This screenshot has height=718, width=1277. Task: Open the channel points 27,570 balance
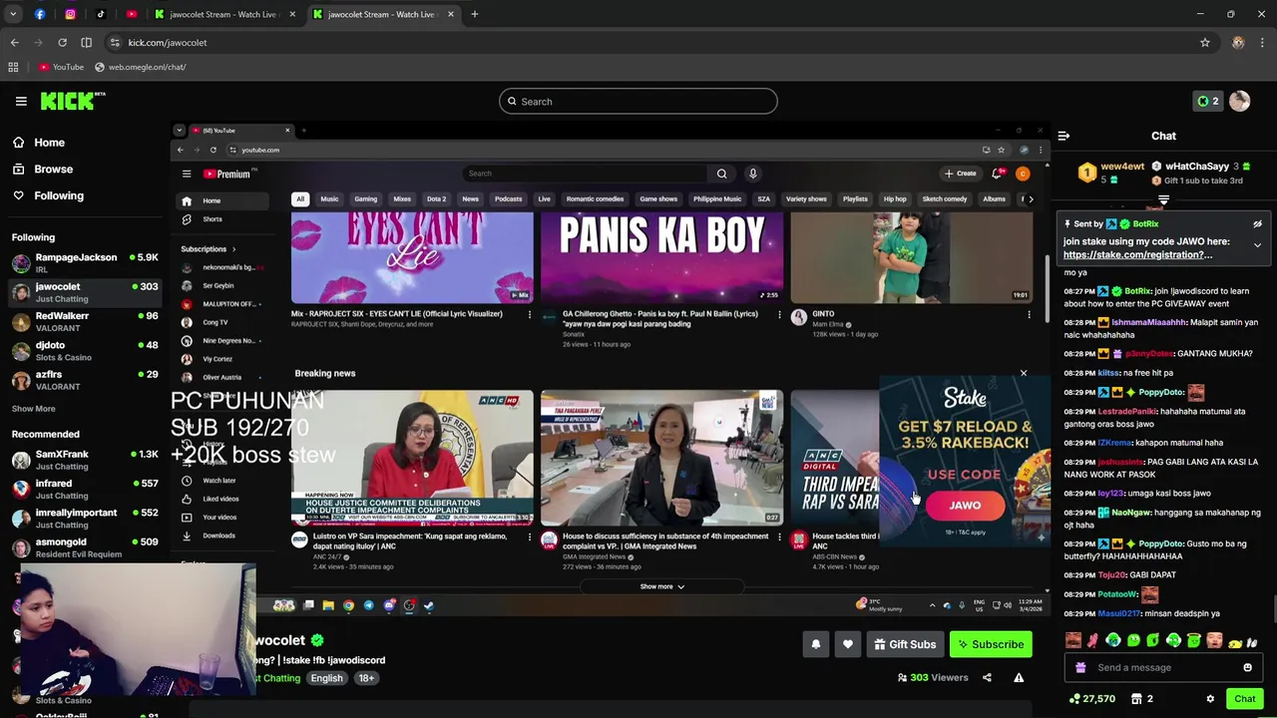(x=1091, y=699)
